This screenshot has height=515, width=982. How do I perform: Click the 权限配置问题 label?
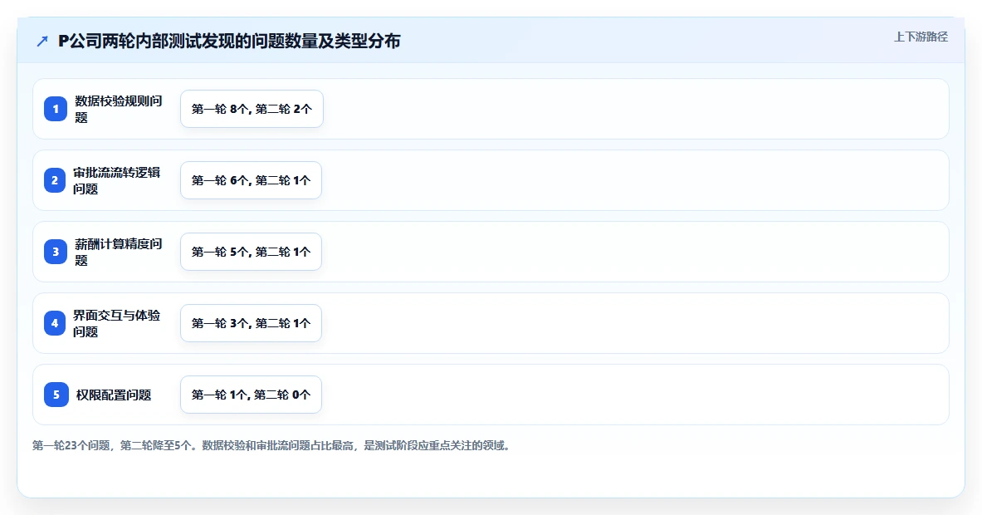coord(114,395)
